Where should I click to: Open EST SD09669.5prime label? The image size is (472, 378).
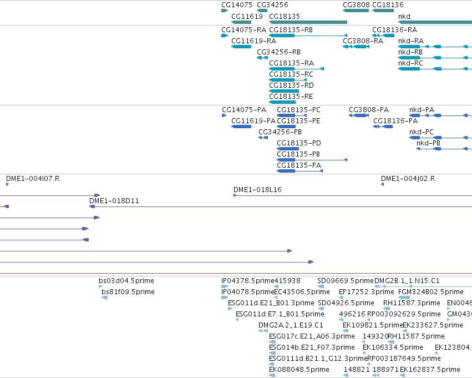click(346, 281)
